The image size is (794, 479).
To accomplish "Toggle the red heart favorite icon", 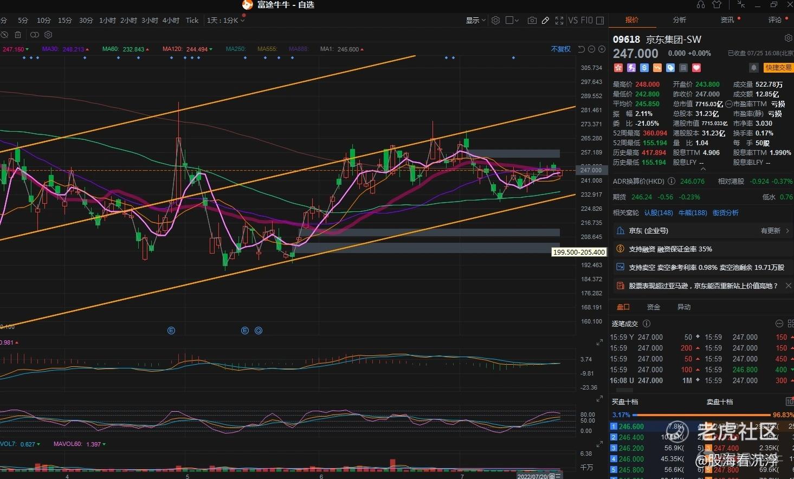I will 696,68.
